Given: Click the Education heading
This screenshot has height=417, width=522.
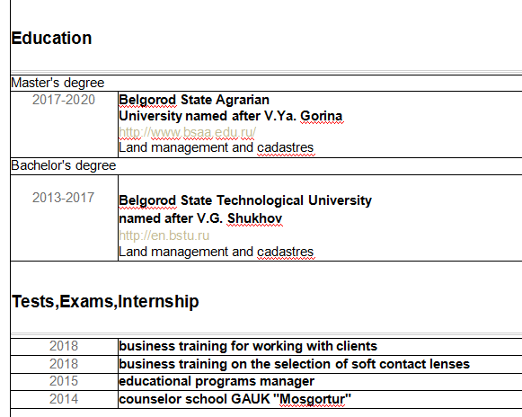Looking at the screenshot, I should pos(51,38).
